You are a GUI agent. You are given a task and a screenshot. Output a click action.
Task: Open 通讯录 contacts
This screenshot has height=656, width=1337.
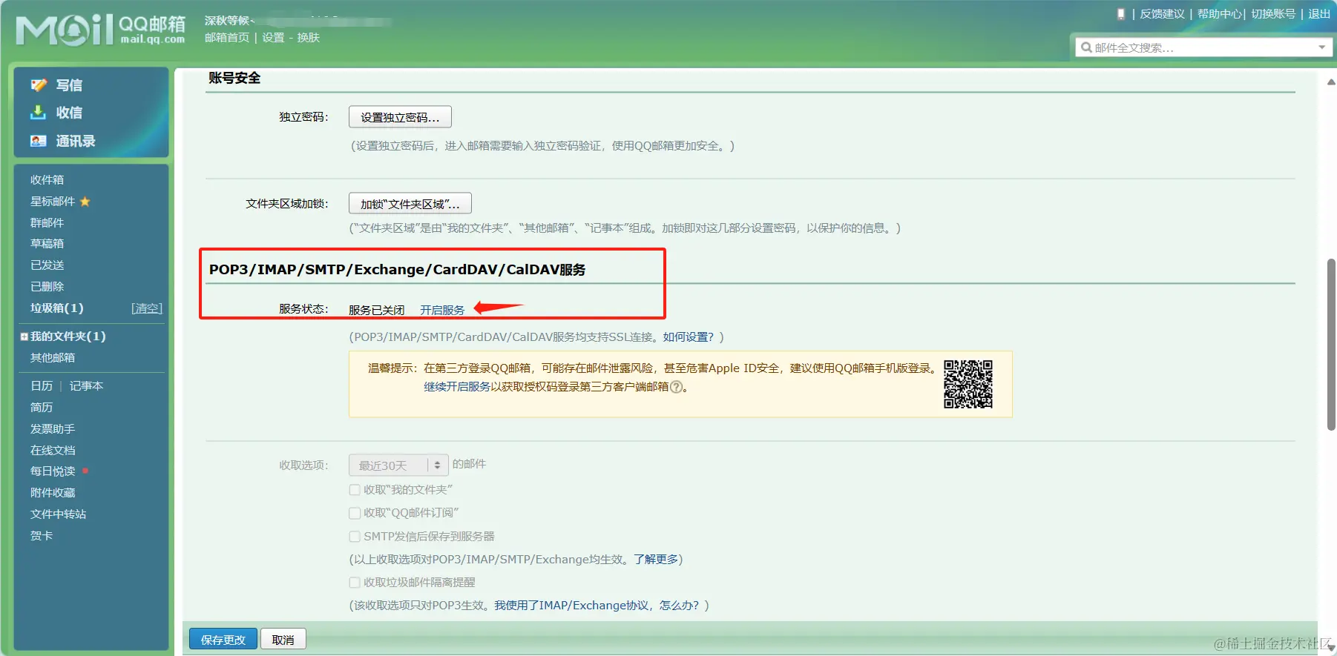click(x=76, y=141)
